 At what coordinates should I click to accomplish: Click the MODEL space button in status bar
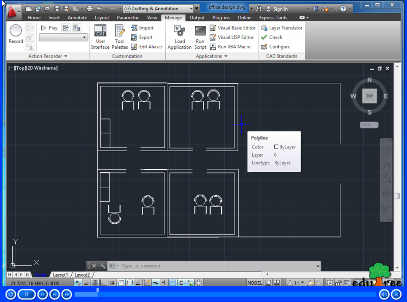coord(255,283)
